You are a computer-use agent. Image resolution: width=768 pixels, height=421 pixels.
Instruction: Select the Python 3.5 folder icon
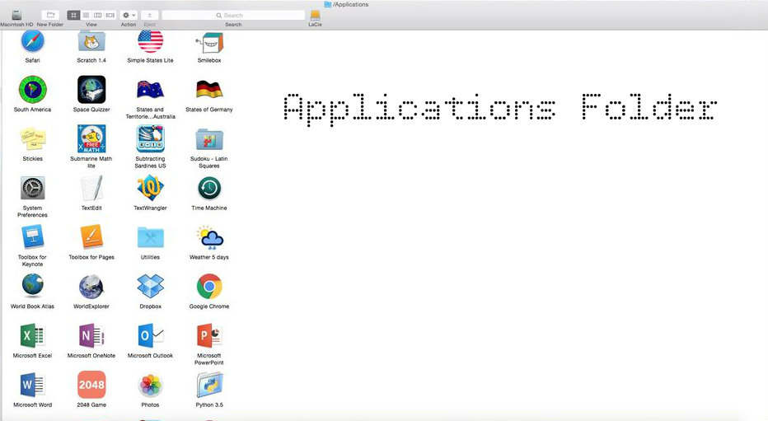[209, 386]
